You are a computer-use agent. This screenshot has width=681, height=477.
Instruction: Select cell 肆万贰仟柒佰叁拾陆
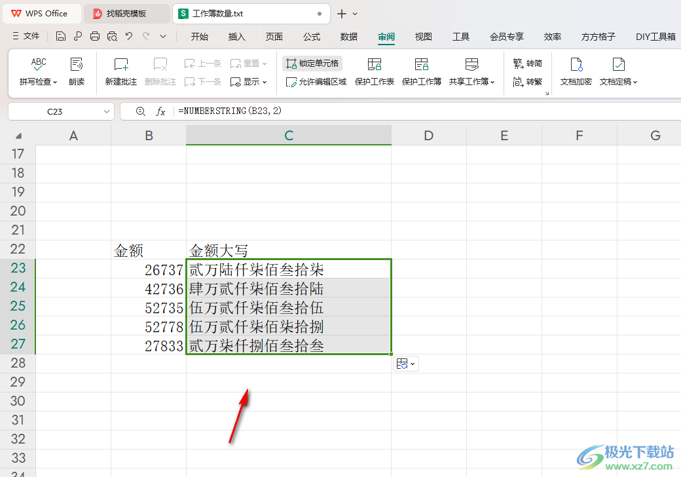click(289, 288)
